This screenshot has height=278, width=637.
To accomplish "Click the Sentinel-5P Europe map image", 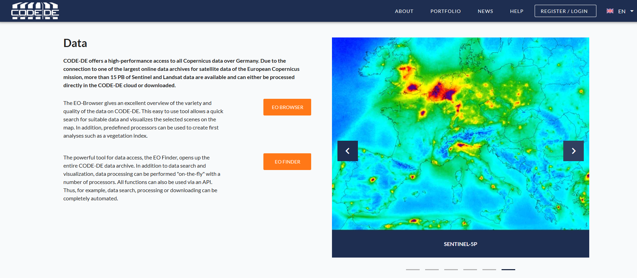I will 460,134.
